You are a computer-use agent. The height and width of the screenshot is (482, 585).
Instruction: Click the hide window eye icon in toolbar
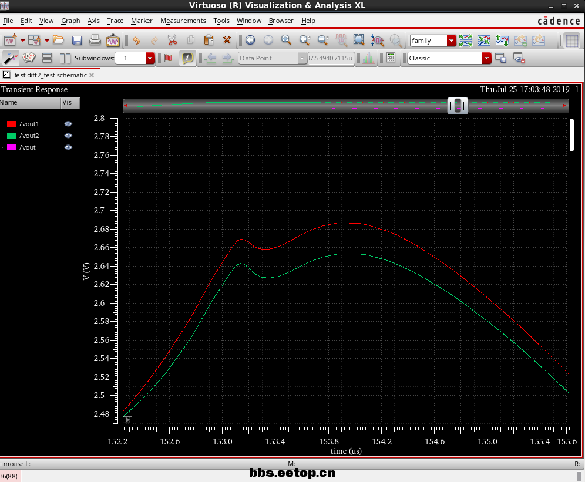point(519,58)
